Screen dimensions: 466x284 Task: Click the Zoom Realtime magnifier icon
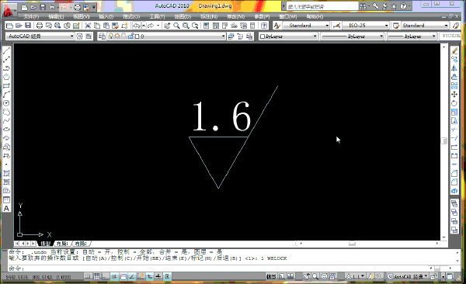pos(176,26)
